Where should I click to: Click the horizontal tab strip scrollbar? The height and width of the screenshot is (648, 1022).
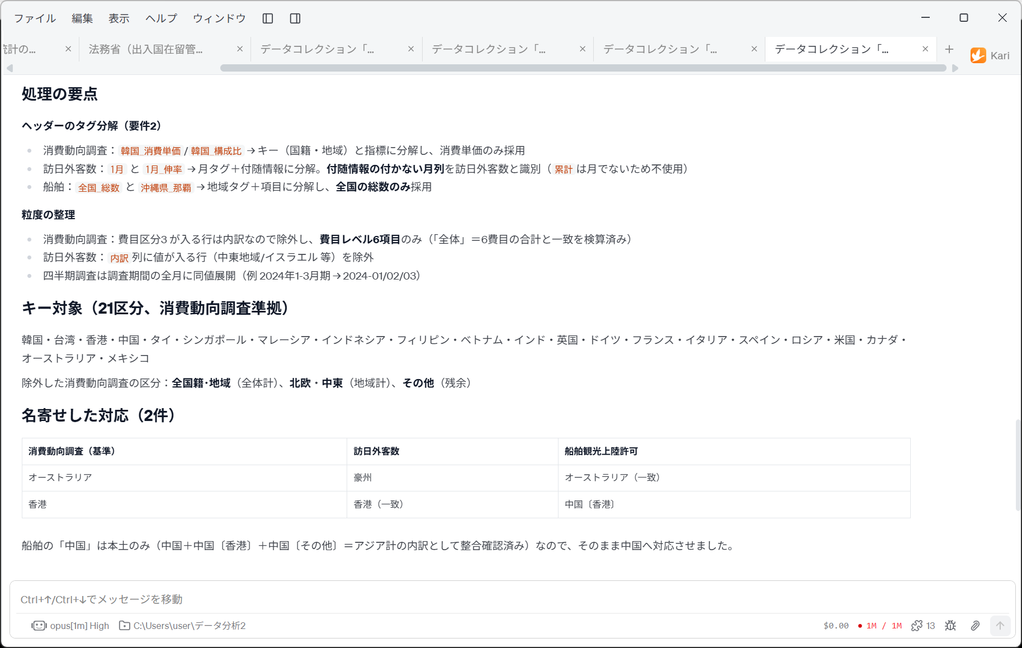(583, 68)
